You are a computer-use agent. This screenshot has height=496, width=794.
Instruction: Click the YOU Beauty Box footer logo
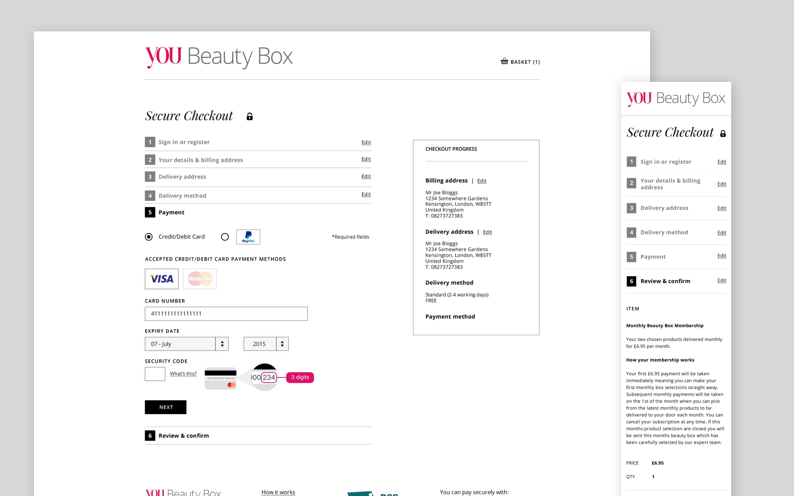[183, 492]
